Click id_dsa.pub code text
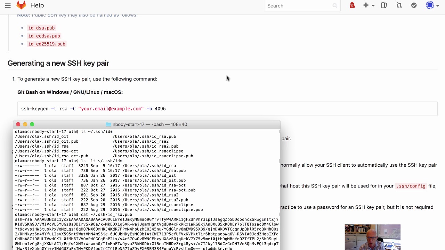 (x=41, y=28)
